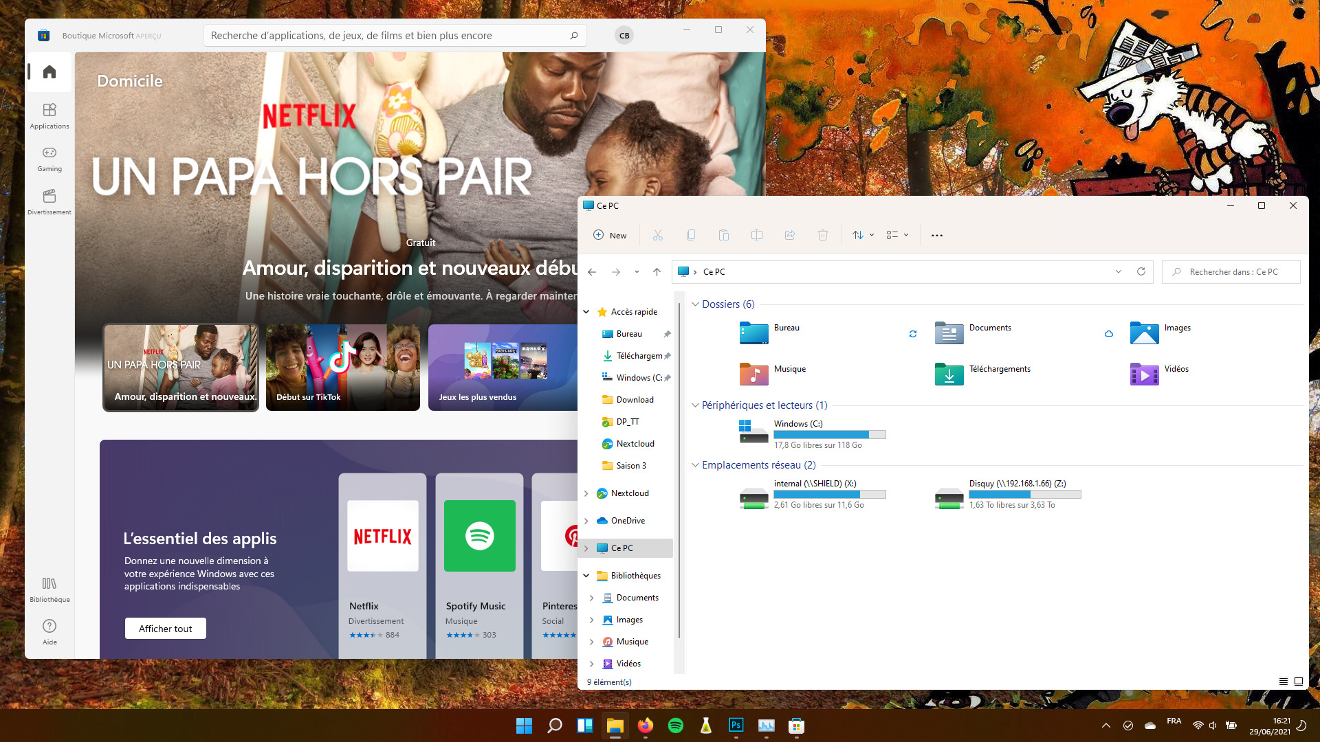Click the Cut icon in Explorer toolbar
1320x742 pixels.
tap(658, 235)
